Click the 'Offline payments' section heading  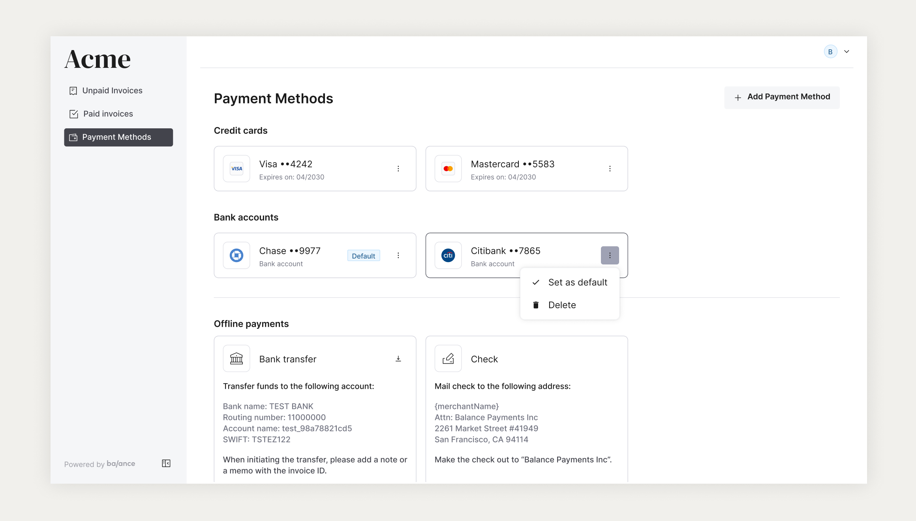click(x=252, y=324)
